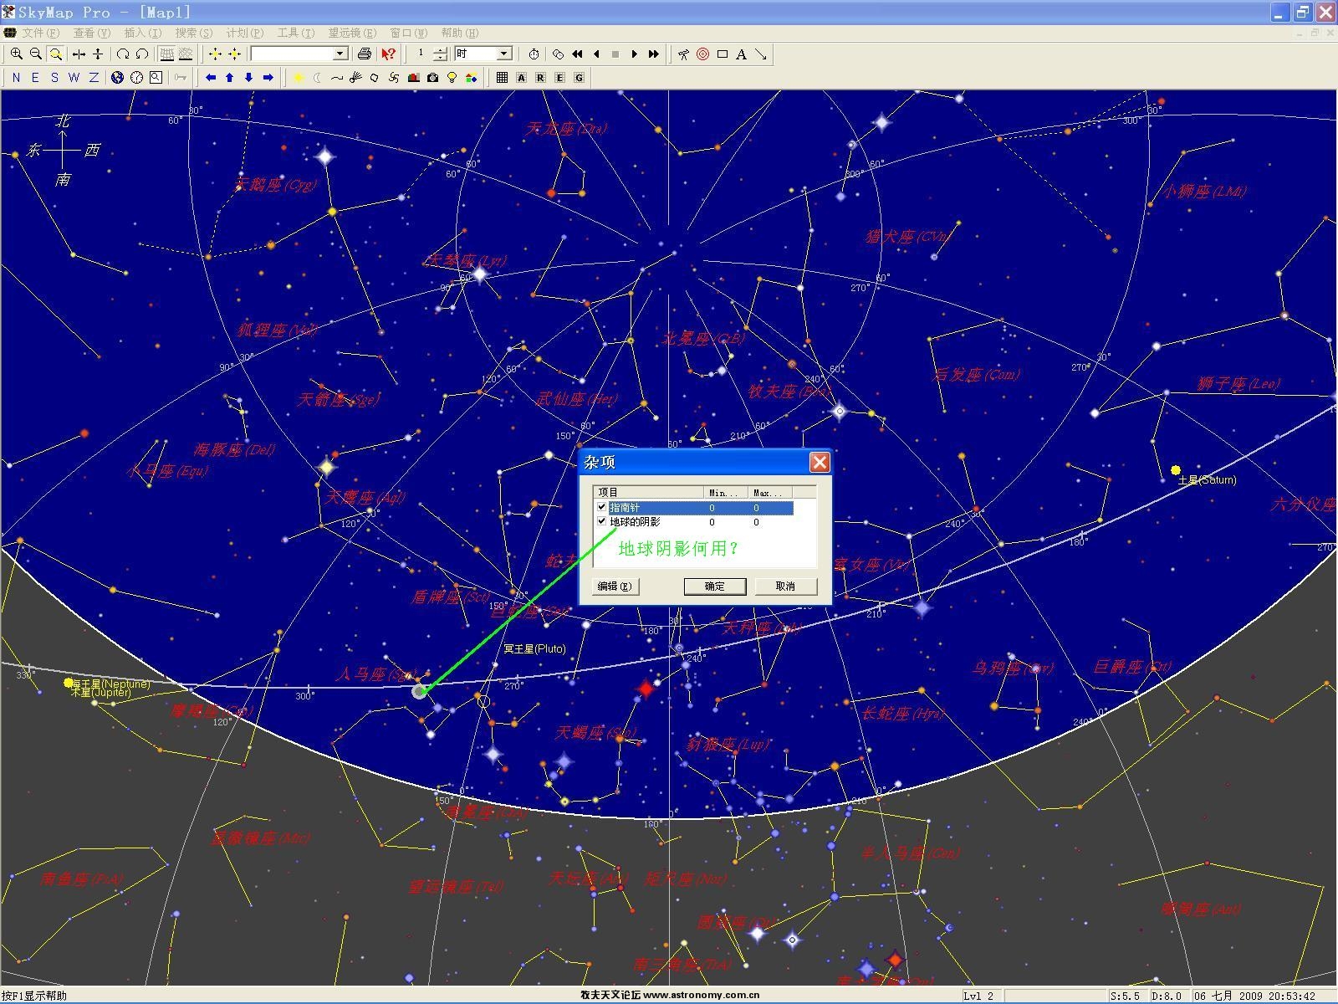This screenshot has height=1004, width=1338.
Task: Toggle the comet display icon
Action: point(356,77)
